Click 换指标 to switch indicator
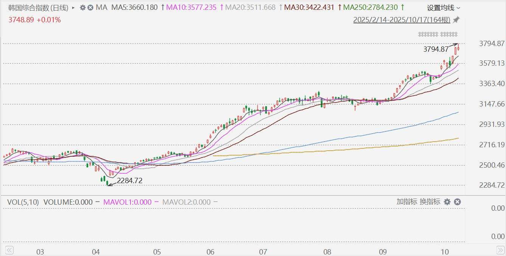Viewport: 506px width, 256px height. pos(430,202)
